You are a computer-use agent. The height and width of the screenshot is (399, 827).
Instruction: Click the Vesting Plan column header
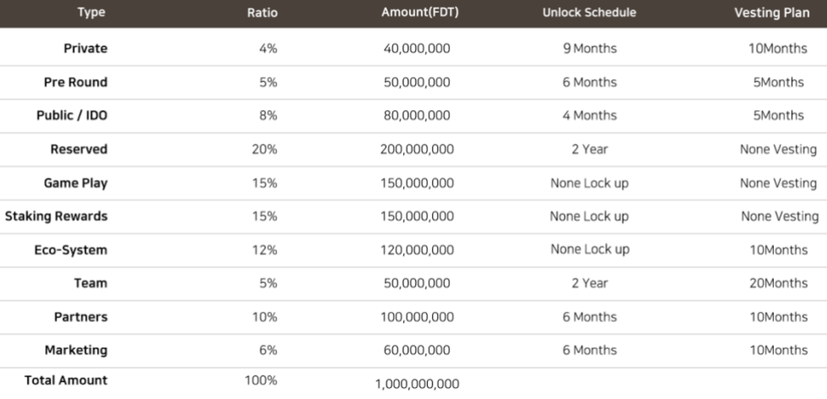pyautogui.click(x=772, y=12)
